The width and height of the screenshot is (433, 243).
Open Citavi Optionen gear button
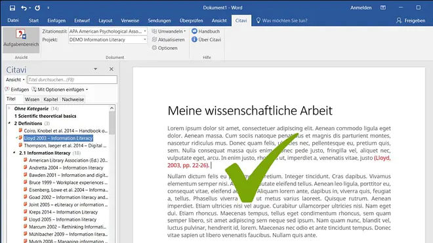(165, 48)
